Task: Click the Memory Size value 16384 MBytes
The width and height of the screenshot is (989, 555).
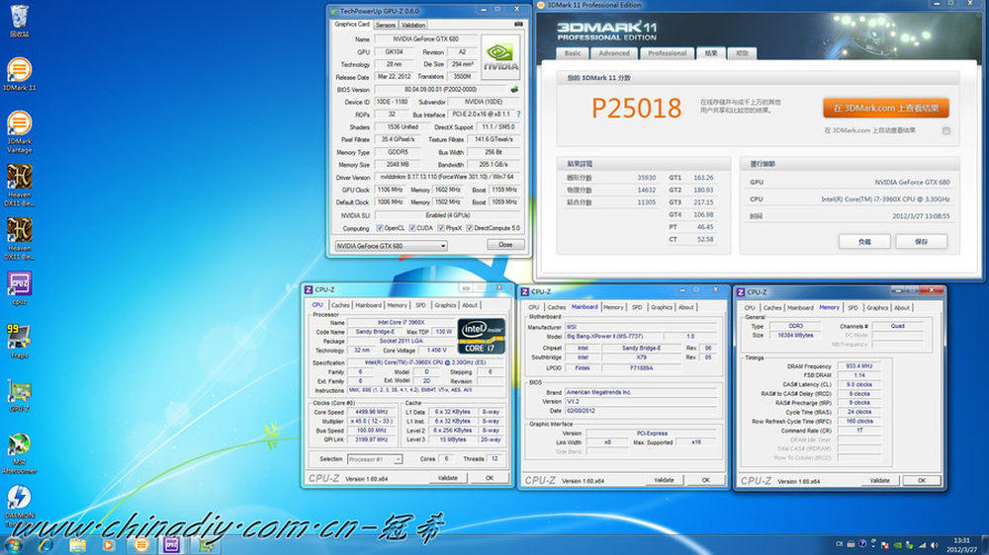Action: [795, 335]
